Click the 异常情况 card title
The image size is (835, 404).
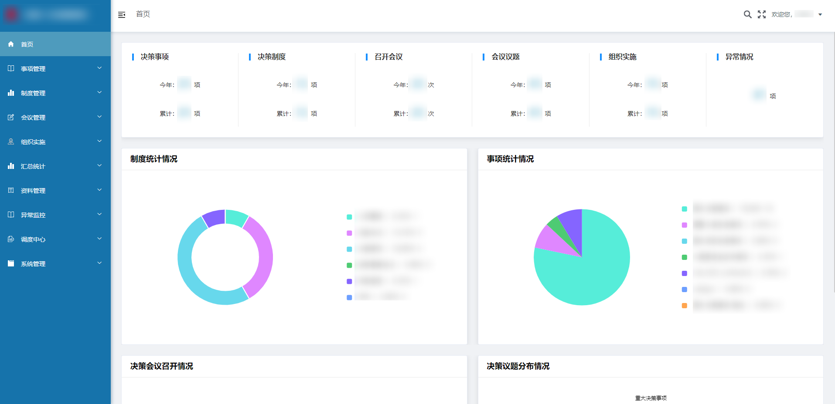(x=739, y=57)
